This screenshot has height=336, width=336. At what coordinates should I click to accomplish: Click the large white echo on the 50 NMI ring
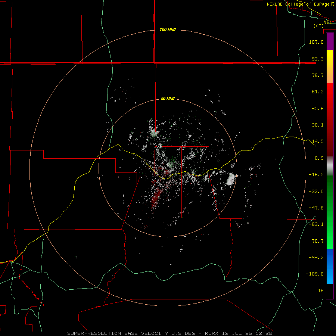pos(231,179)
